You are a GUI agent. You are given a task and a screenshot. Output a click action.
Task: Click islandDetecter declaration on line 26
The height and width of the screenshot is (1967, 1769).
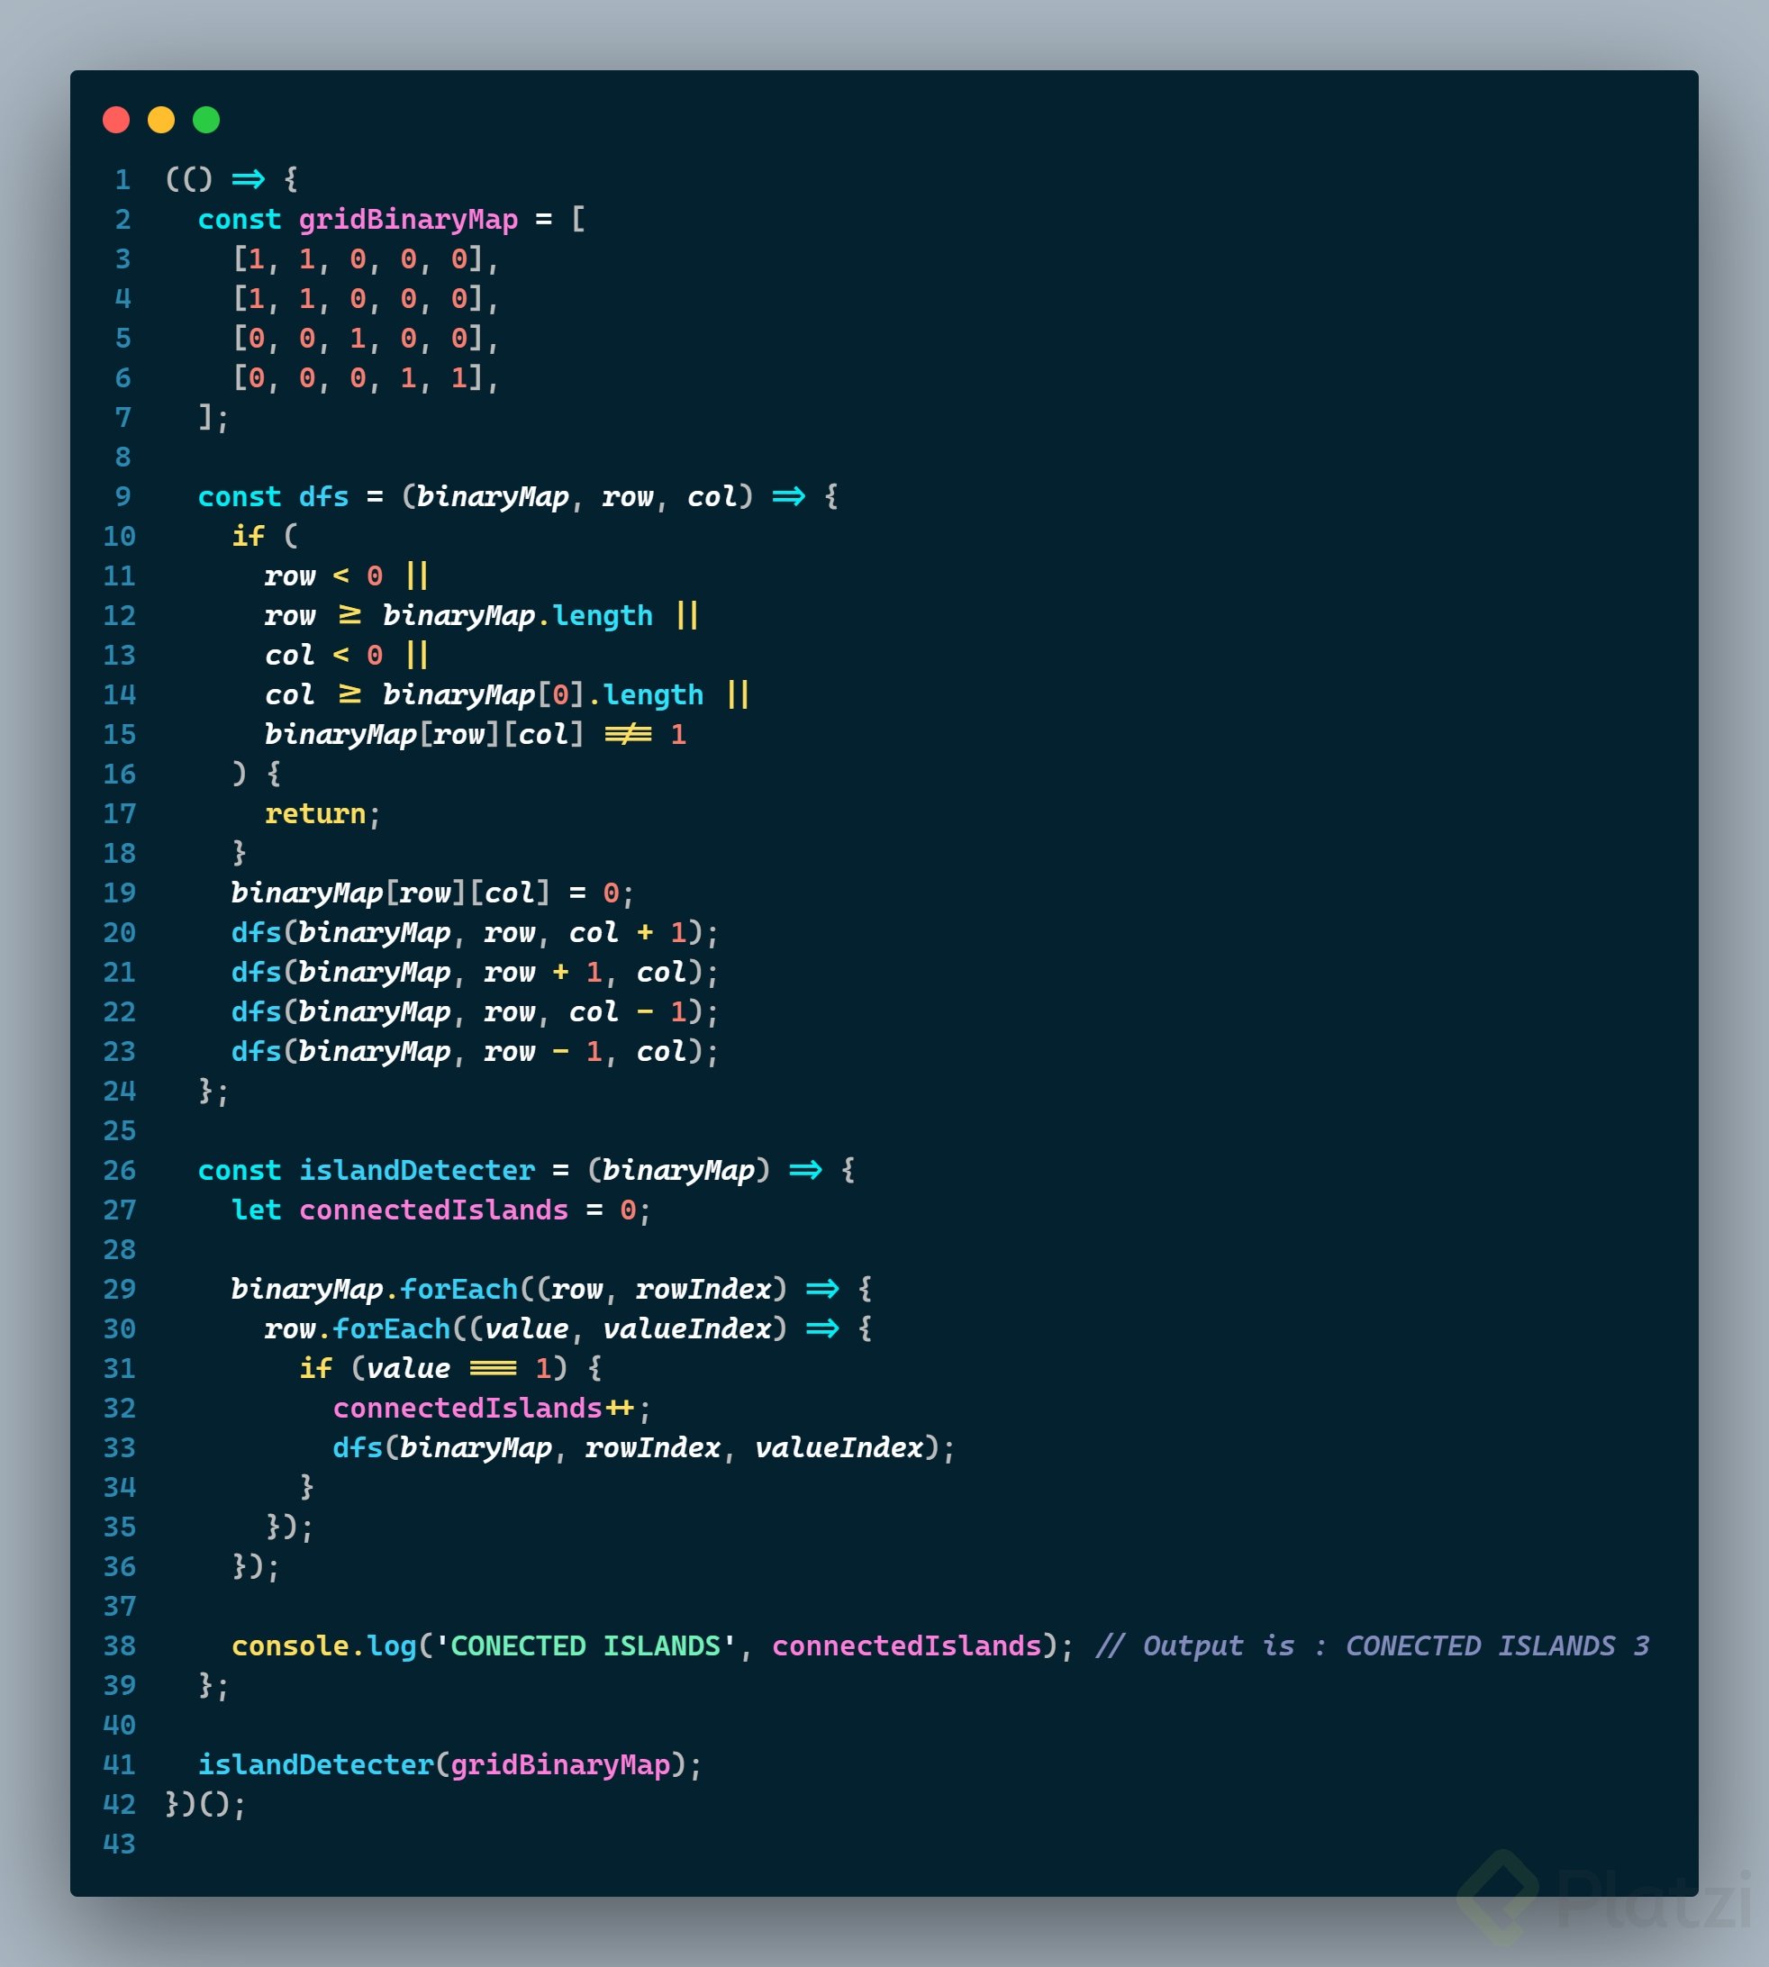pos(416,1170)
